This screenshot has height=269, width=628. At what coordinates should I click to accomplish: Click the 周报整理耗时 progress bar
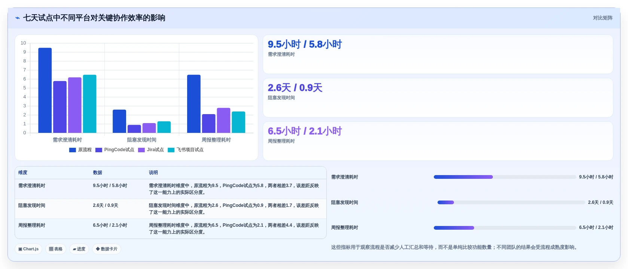pos(505,228)
